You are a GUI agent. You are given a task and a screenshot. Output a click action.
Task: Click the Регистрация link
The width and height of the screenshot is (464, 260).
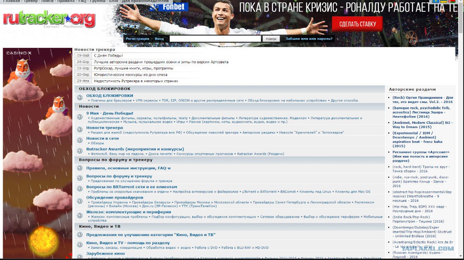137,39
